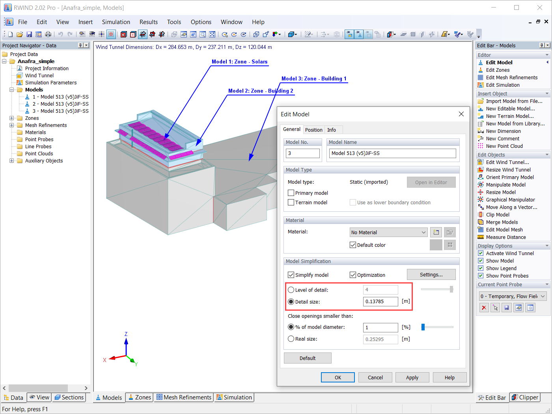Expand the Zones folder in Project Navigator
Image resolution: width=552 pixels, height=414 pixels.
(11, 118)
